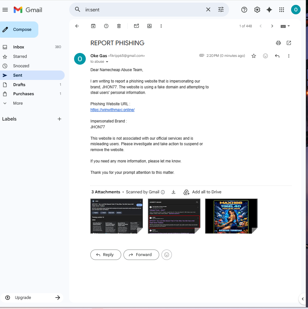Open Settings gear icon
This screenshot has width=308, height=309.
(x=257, y=10)
